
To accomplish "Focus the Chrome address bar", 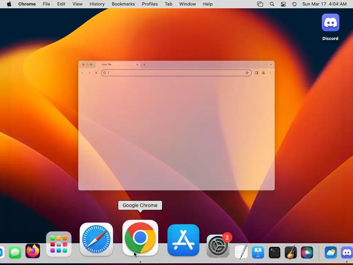I will [x=176, y=73].
